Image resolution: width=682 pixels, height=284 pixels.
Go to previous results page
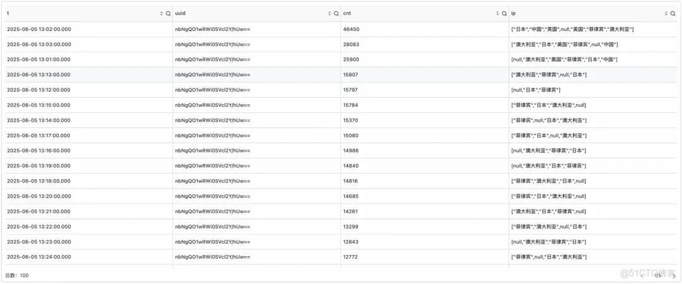[x=642, y=275]
